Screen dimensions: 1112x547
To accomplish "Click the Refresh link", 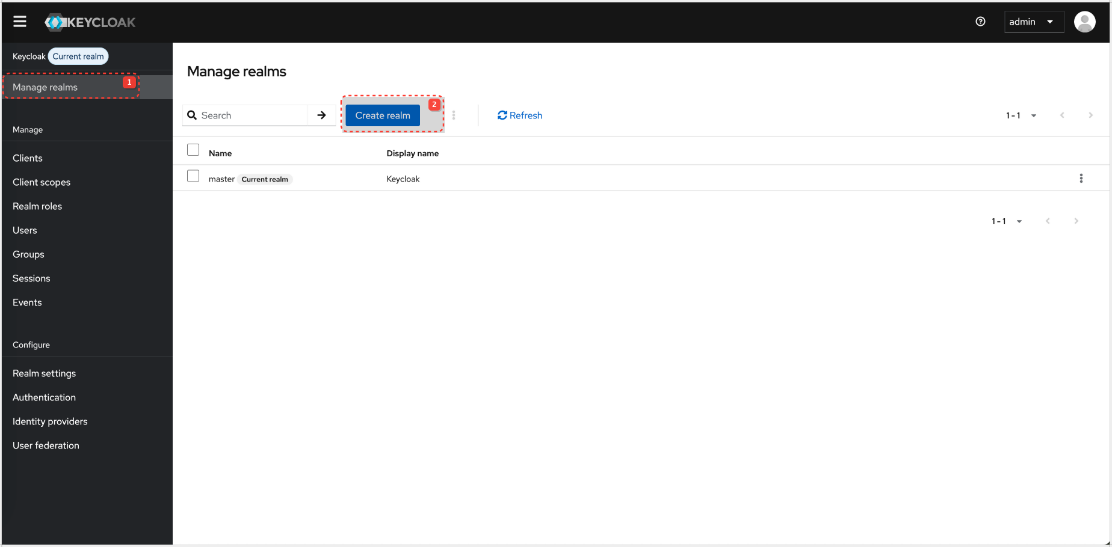I will tap(525, 115).
